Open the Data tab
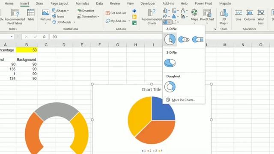The height and width of the screenshot is (154, 274). point(99,3)
